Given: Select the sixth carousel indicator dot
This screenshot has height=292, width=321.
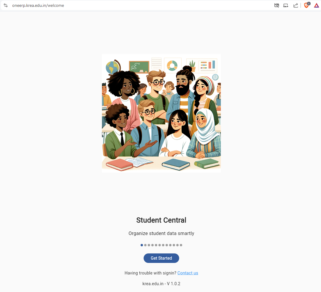Looking at the screenshot, I should [160, 245].
